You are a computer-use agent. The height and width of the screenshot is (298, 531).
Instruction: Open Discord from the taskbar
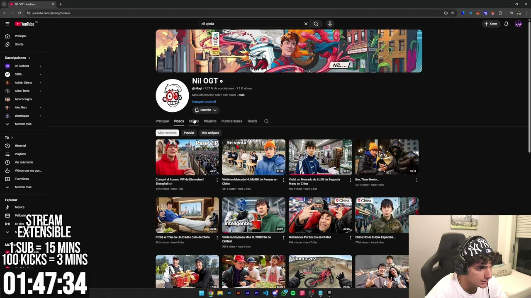(275, 293)
